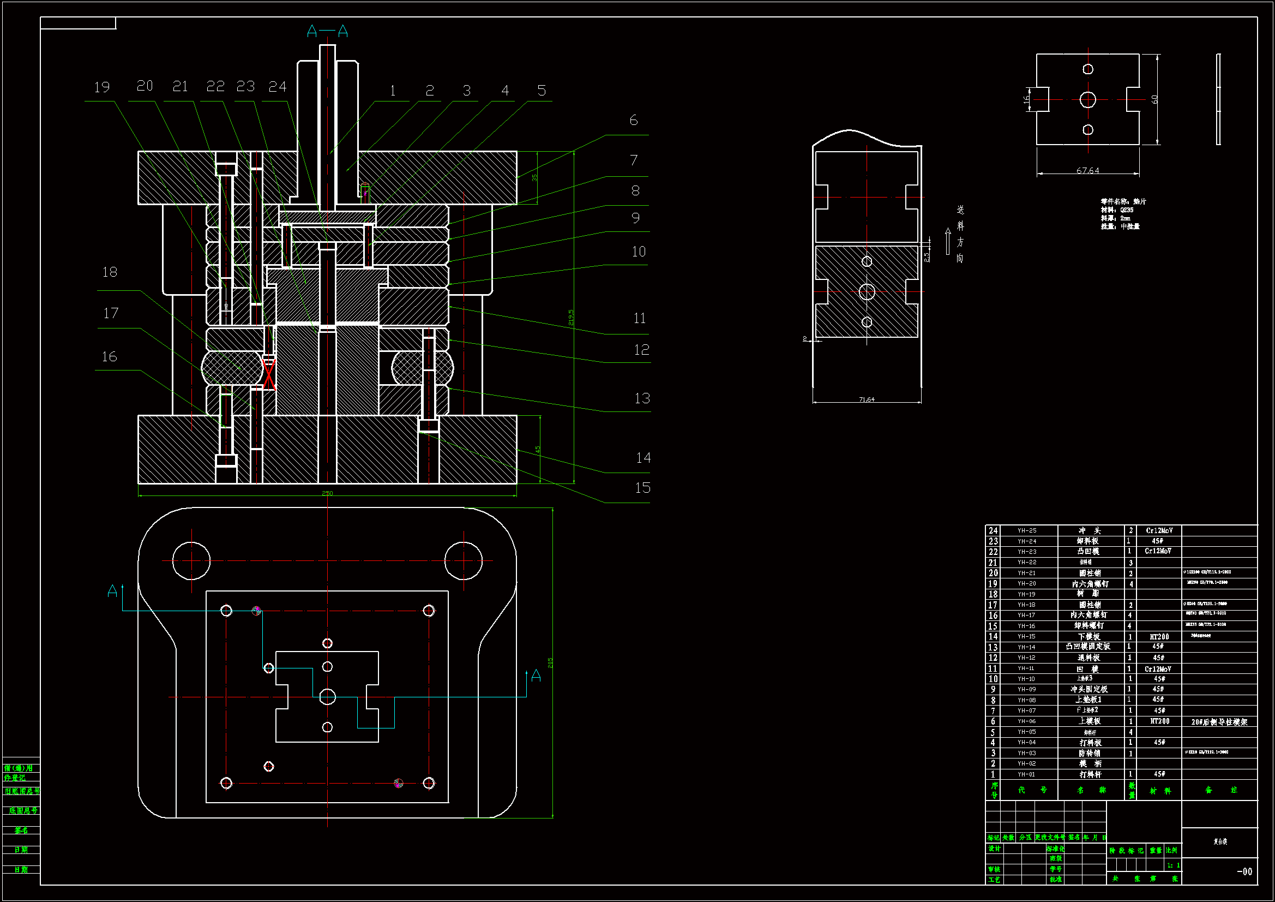Click the A—A section view title

click(327, 31)
